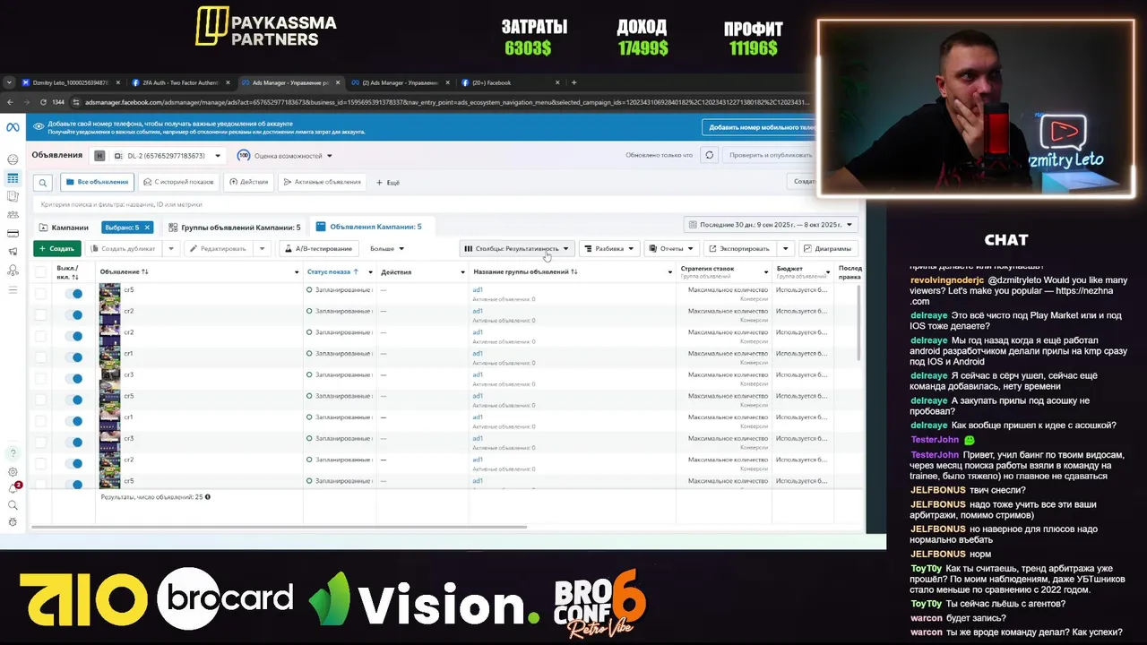The width and height of the screenshot is (1147, 645).
Task: Open the Разбивка breakdown dropdown
Action: [x=608, y=248]
